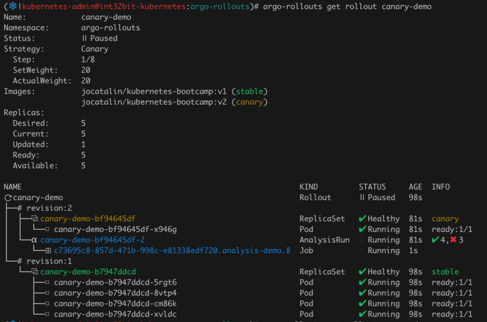Click the STATUS column header
This screenshot has width=487, height=322.
coord(372,187)
